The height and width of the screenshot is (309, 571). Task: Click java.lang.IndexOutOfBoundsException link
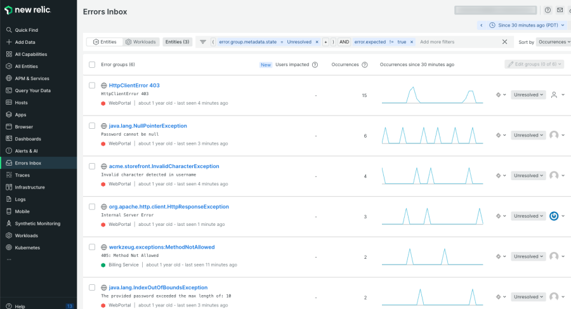coord(158,287)
